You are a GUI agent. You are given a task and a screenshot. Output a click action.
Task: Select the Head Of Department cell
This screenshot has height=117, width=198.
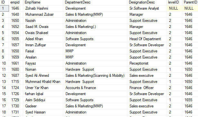coord(147,39)
